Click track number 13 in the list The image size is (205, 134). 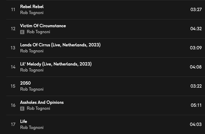pyautogui.click(x=13, y=48)
